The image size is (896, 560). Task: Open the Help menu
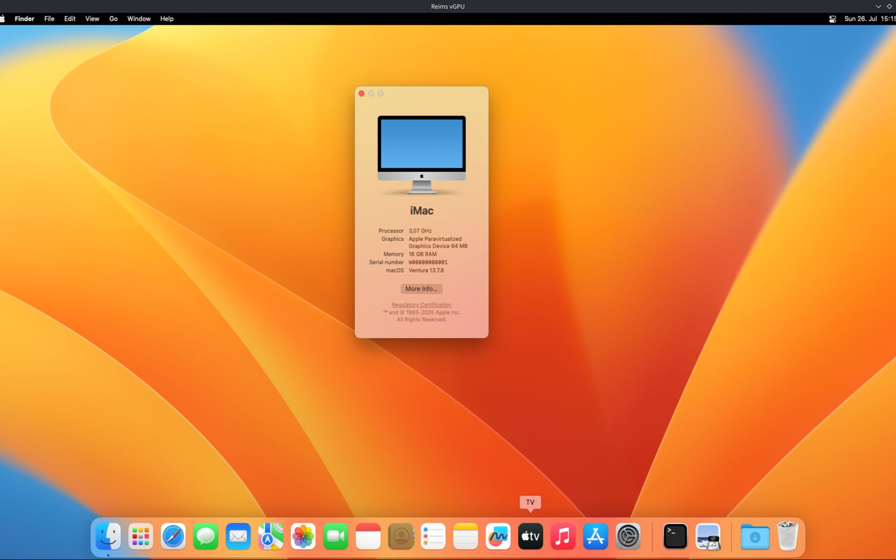pos(167,19)
